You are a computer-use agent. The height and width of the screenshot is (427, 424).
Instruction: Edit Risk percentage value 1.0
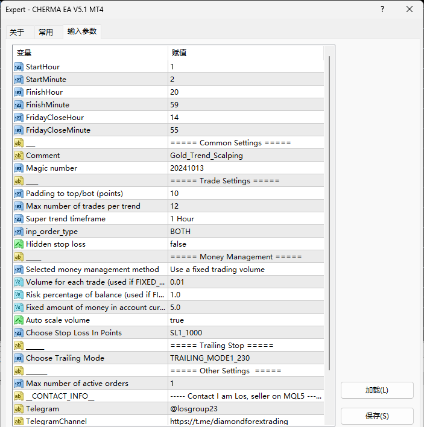[246, 295]
